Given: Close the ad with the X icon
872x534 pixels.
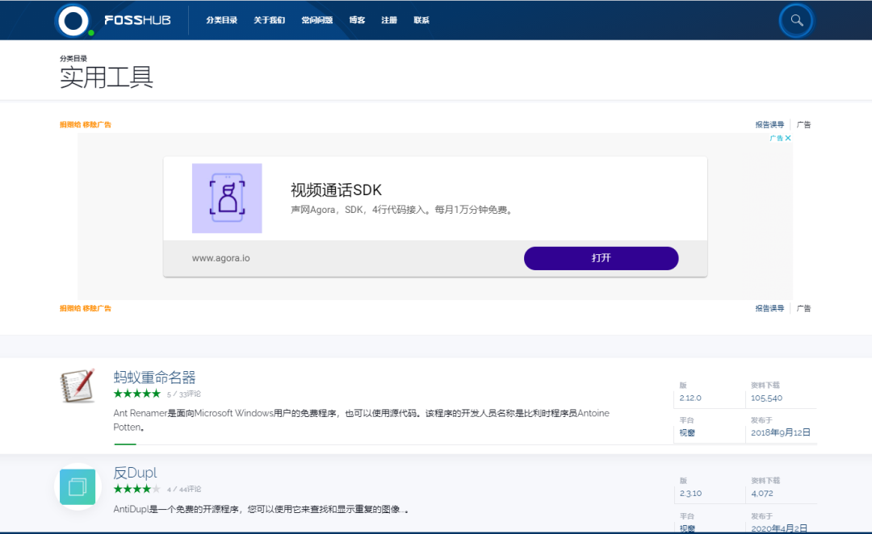Looking at the screenshot, I should (788, 138).
